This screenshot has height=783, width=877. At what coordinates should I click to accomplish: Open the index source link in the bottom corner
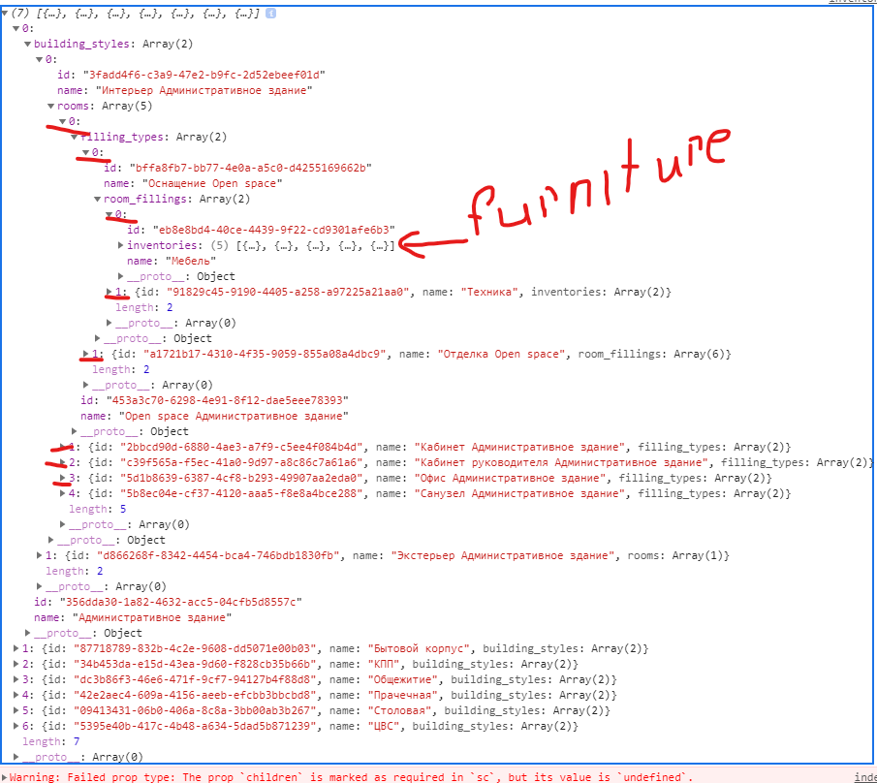point(865,776)
